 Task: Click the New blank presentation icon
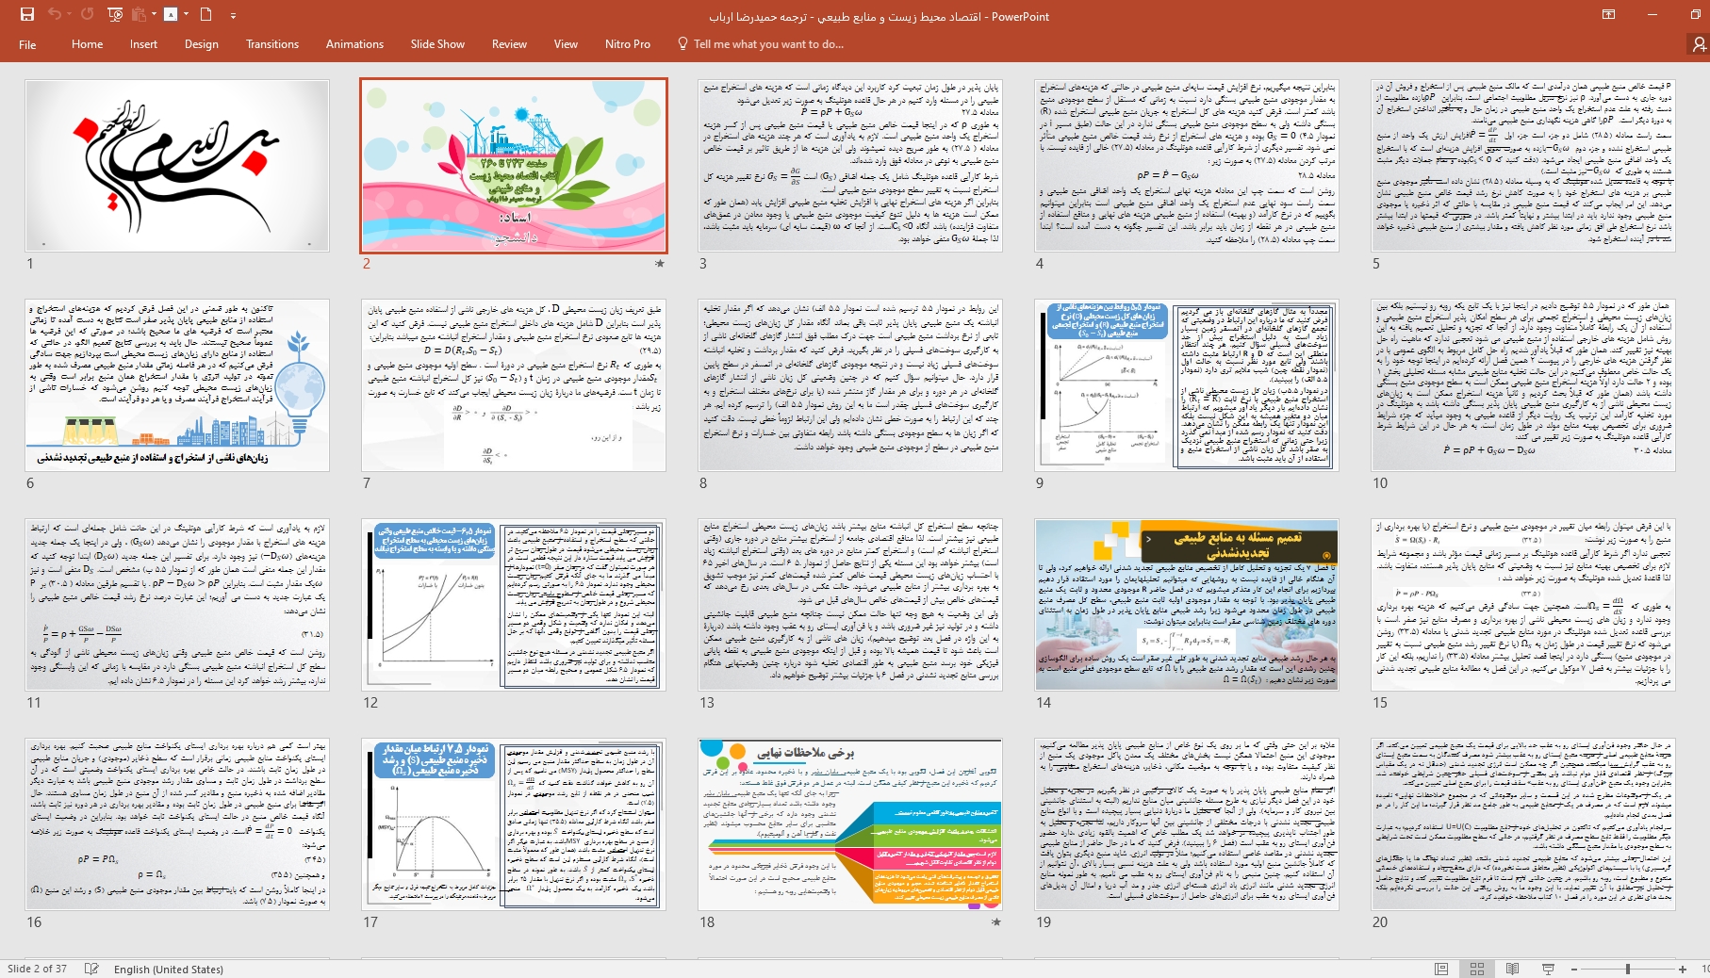[x=206, y=14]
